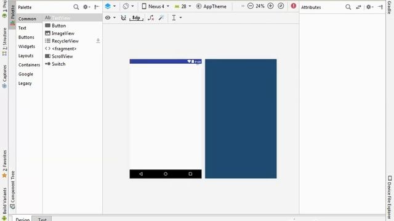Viewport: 394px width, 221px height.
Task: Open design surface layers selector
Action: pos(110,6)
